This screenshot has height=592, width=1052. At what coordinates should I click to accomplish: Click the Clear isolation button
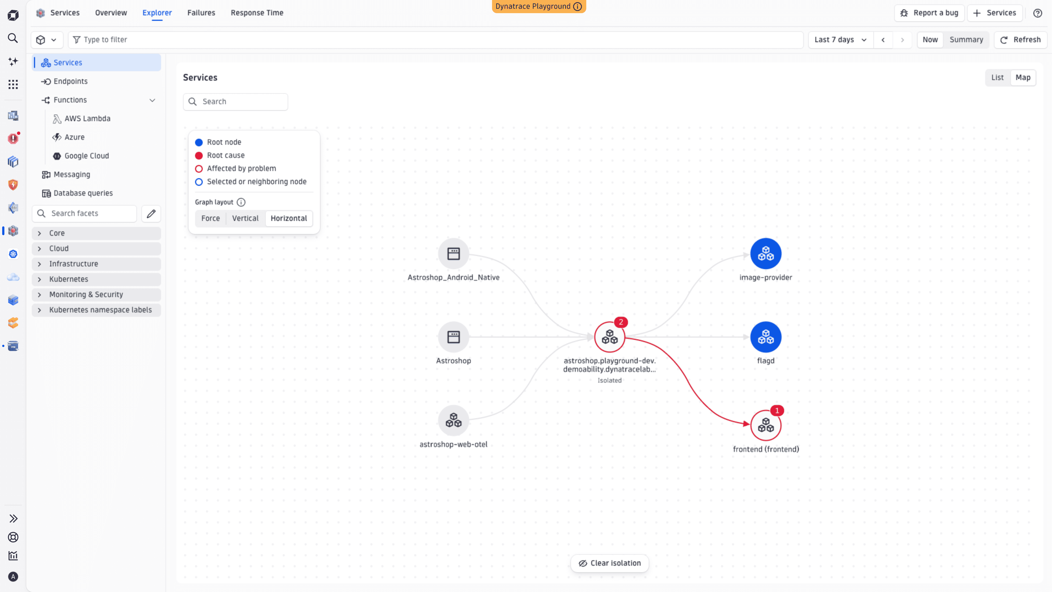coord(610,563)
